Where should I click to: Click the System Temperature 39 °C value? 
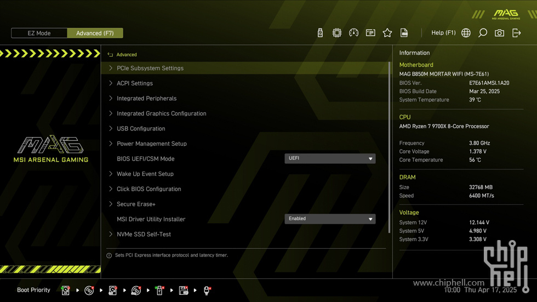click(475, 100)
